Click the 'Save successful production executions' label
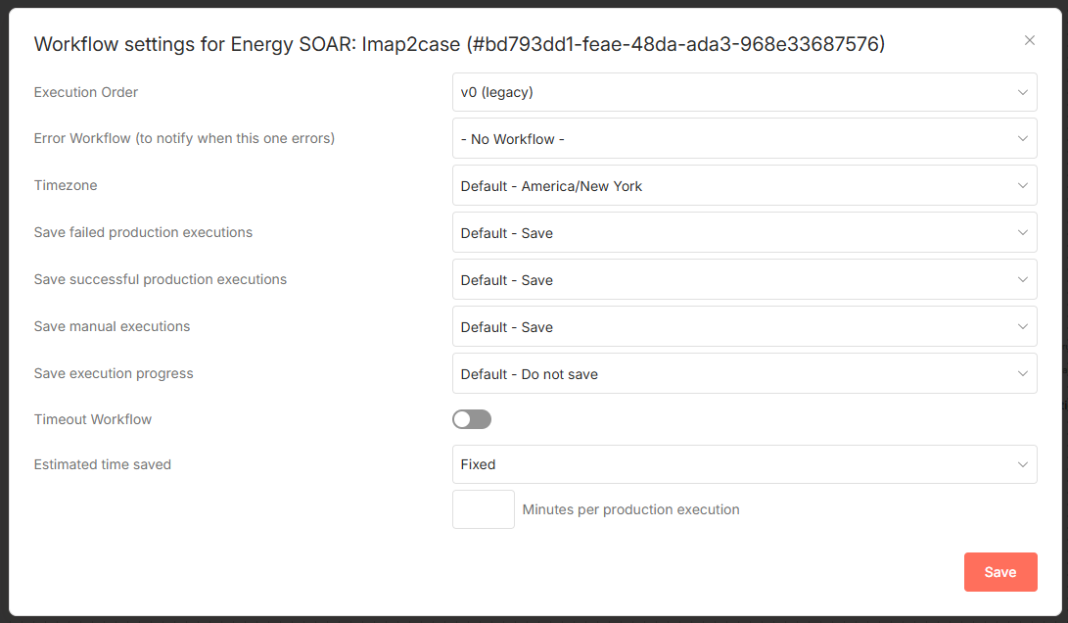Viewport: 1068px width, 623px height. 161,279
